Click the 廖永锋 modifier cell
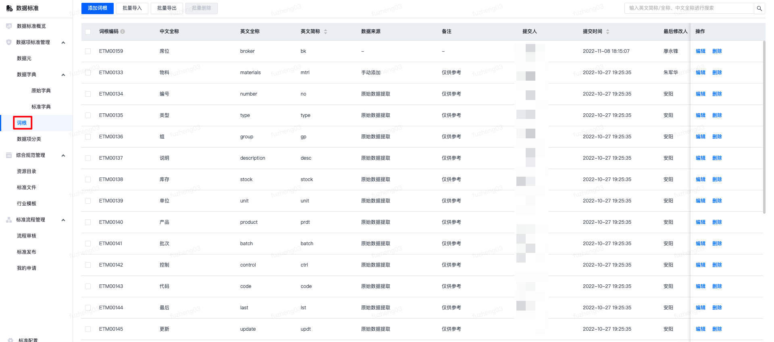Image resolution: width=774 pixels, height=342 pixels. click(671, 51)
